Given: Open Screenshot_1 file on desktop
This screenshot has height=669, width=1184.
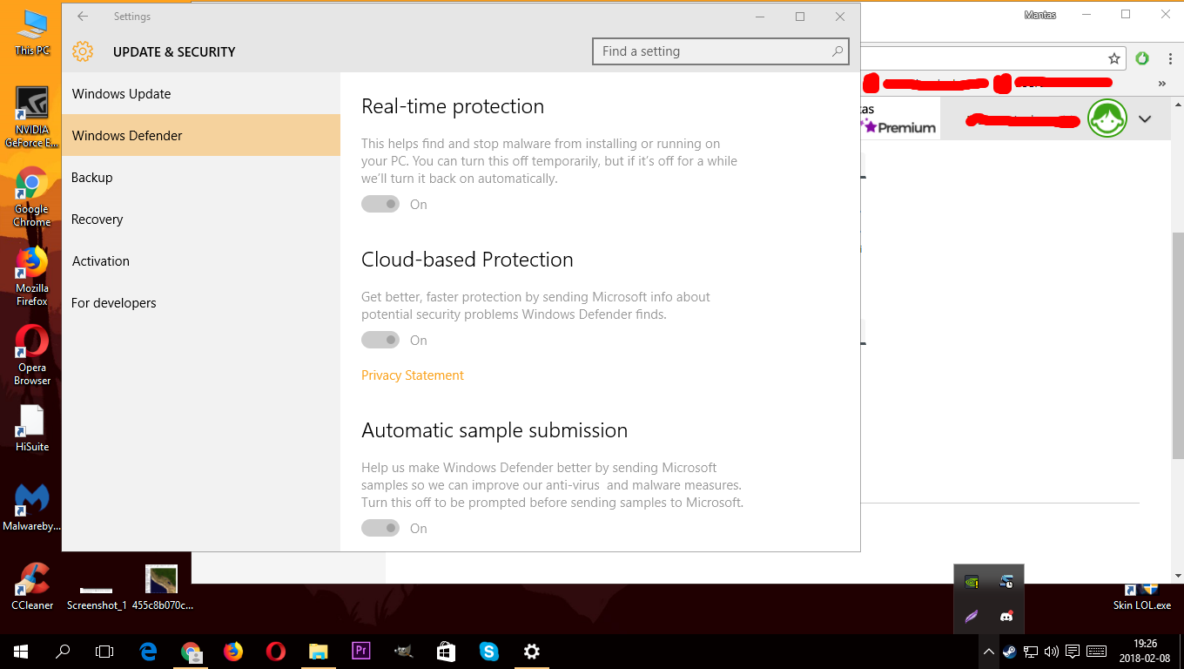Looking at the screenshot, I should pos(97,597).
